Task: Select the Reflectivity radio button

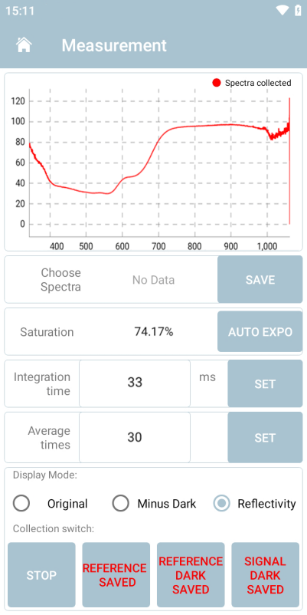Action: (222, 503)
